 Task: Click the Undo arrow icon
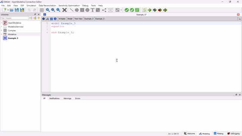click(x=29, y=10)
